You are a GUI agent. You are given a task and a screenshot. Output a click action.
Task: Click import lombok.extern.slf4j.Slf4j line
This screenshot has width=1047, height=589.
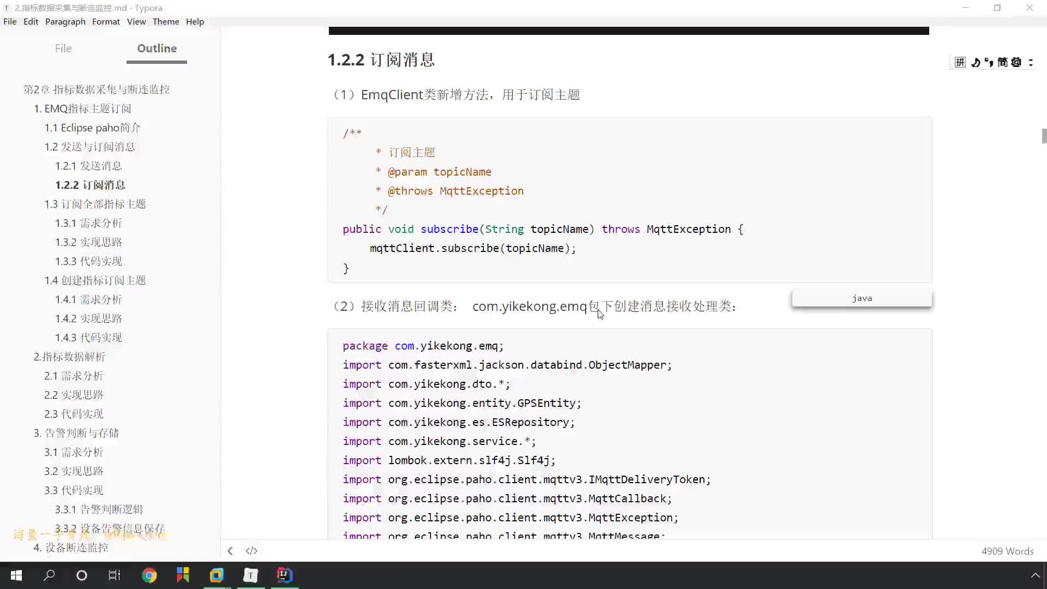(449, 460)
